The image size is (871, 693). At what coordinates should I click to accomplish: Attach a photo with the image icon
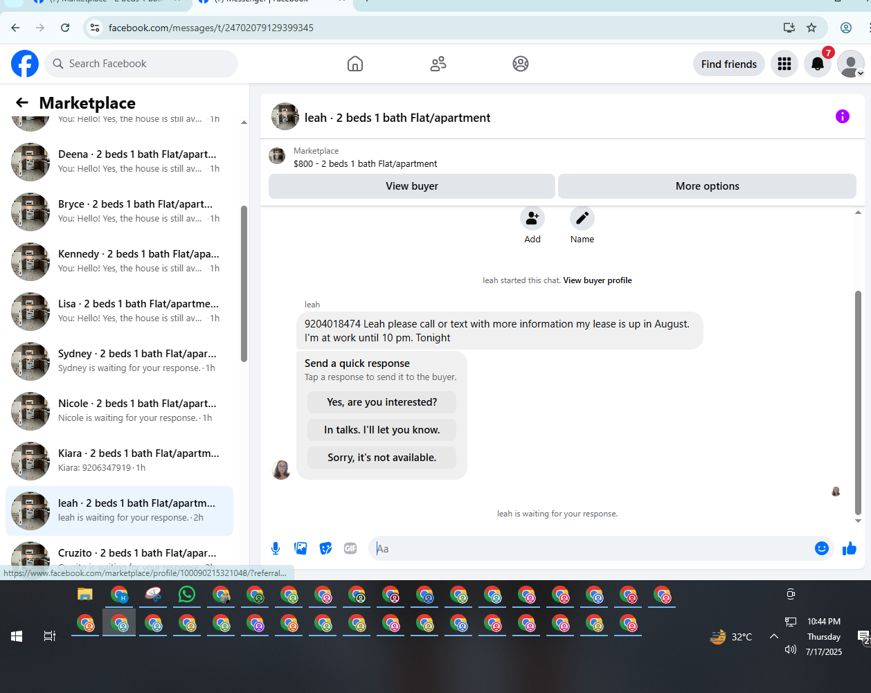click(300, 548)
